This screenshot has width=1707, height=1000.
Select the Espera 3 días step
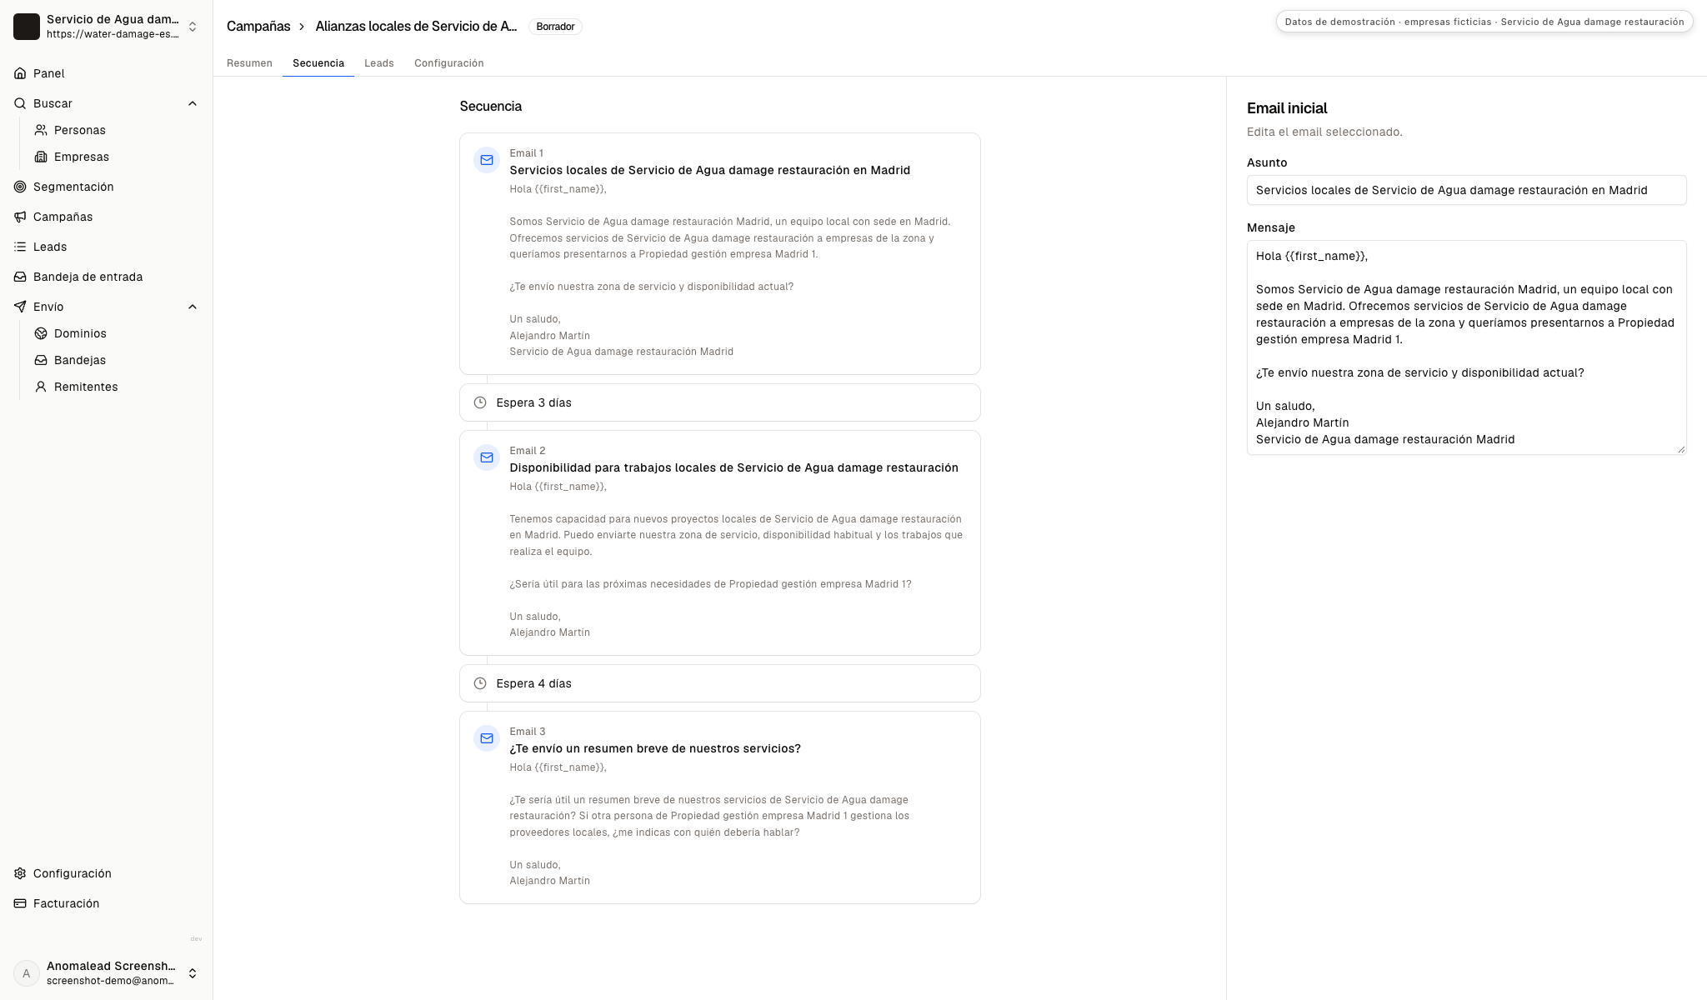(x=720, y=402)
